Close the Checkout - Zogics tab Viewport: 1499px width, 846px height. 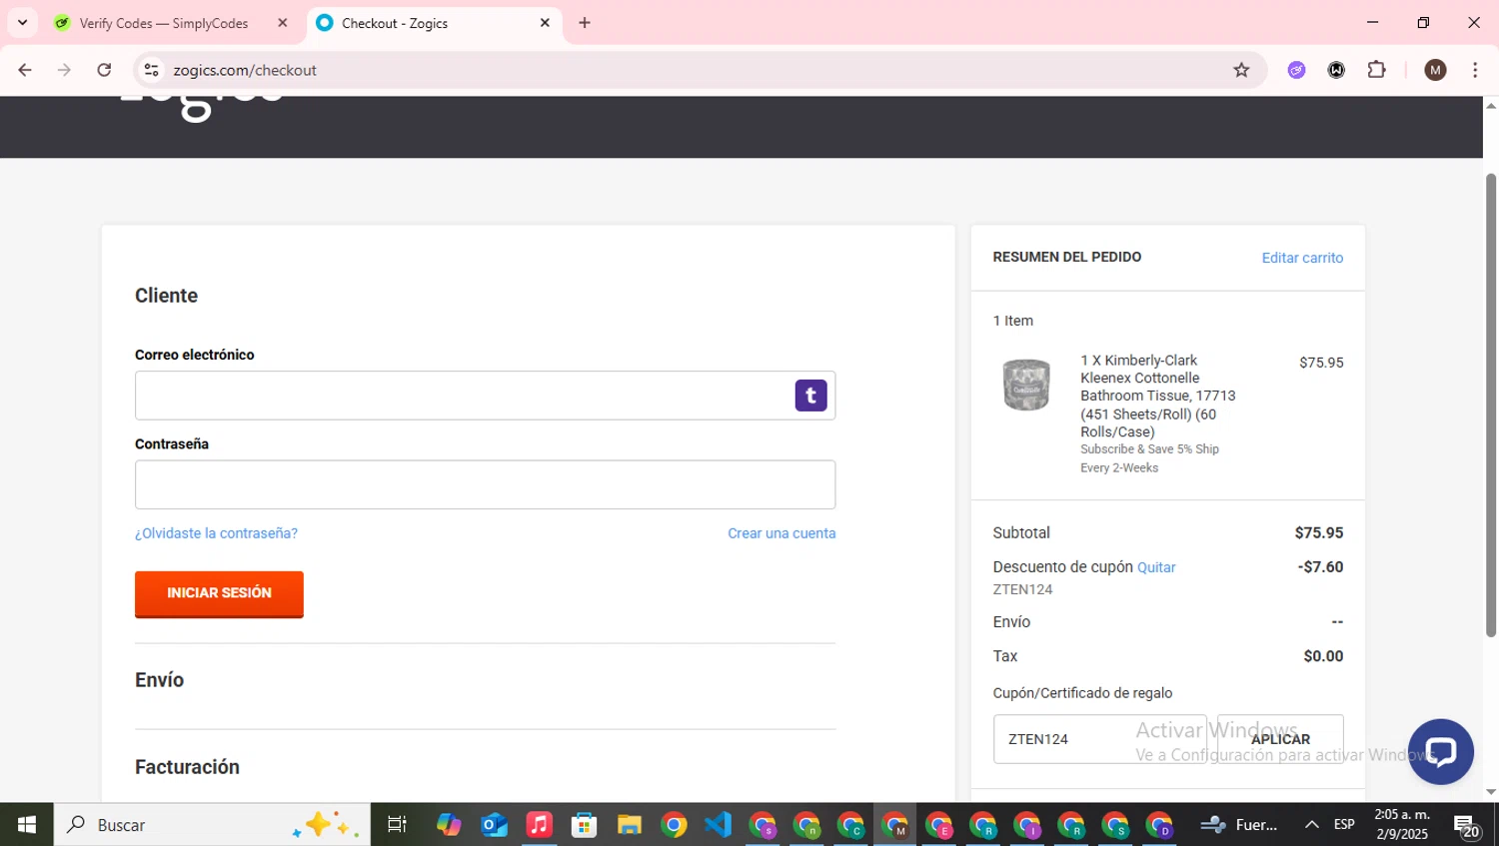click(x=545, y=23)
